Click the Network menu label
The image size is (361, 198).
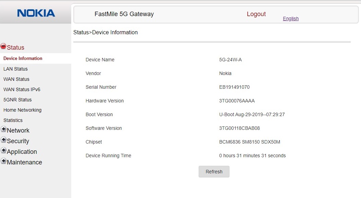pyautogui.click(x=18, y=131)
